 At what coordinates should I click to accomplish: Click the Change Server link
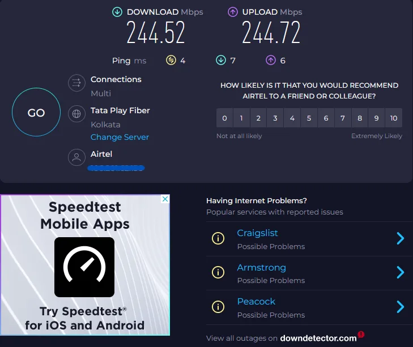click(120, 137)
